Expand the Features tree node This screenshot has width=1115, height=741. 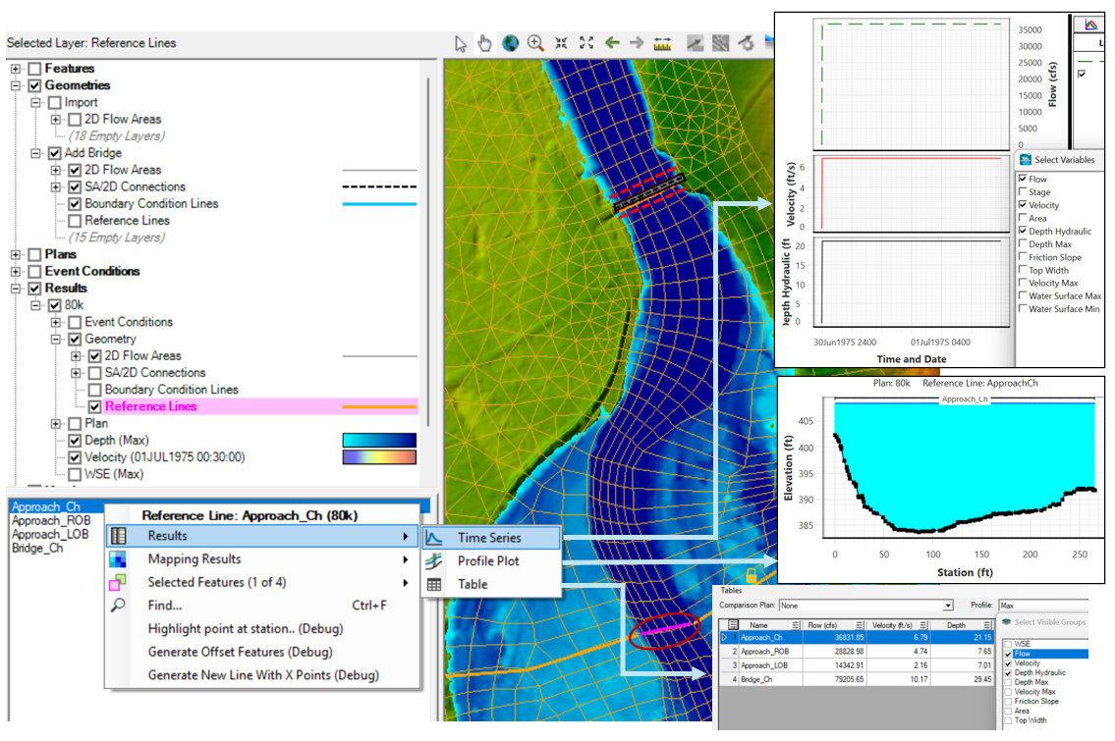pos(16,69)
